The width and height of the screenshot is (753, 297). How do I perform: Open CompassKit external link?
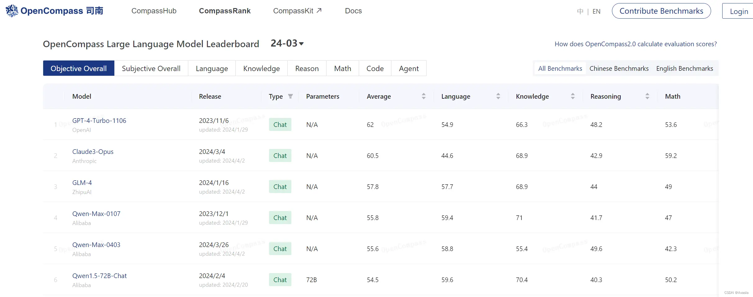coord(297,11)
